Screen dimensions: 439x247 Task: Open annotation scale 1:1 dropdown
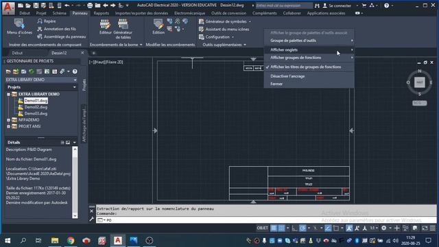pos(374,228)
